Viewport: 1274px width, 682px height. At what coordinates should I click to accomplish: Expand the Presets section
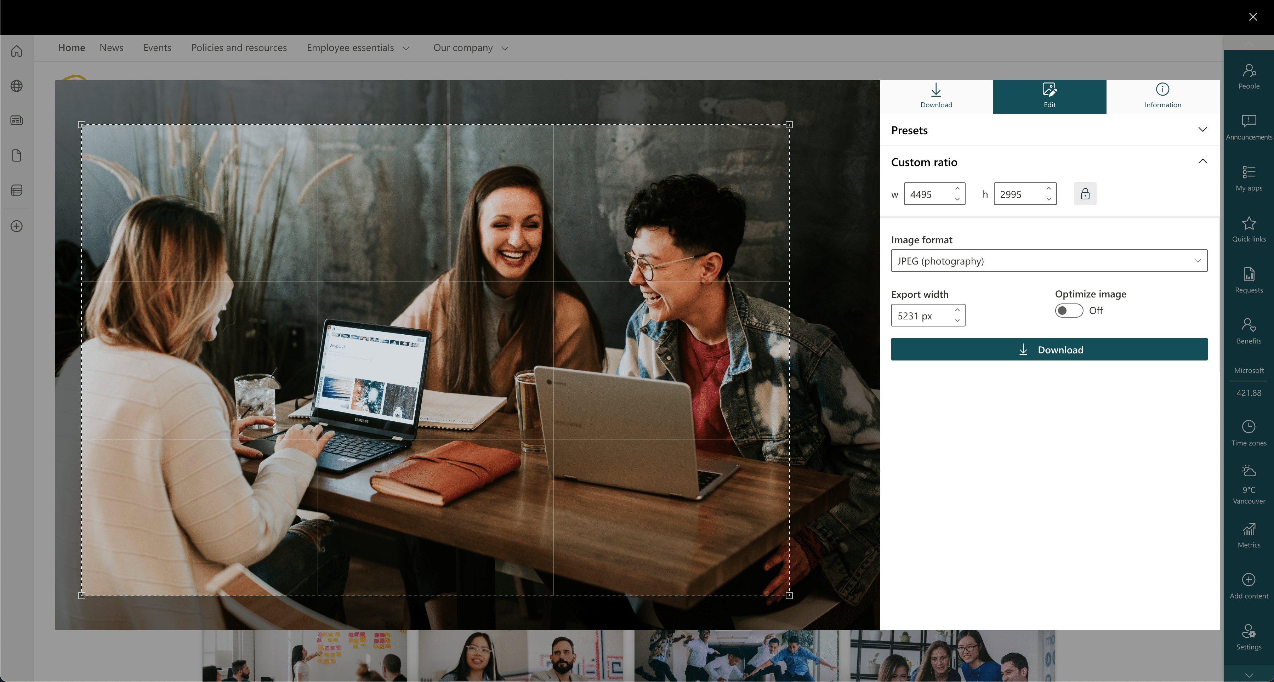(1202, 130)
